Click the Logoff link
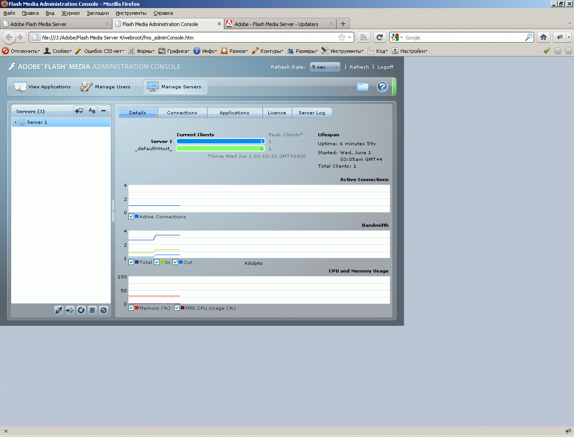574x437 pixels. [x=385, y=67]
